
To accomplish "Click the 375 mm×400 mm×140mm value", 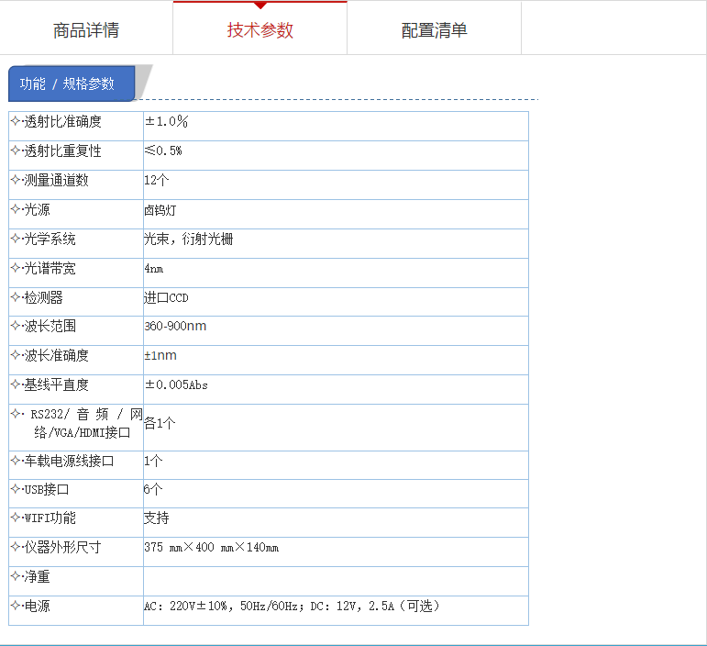I will 212,547.
